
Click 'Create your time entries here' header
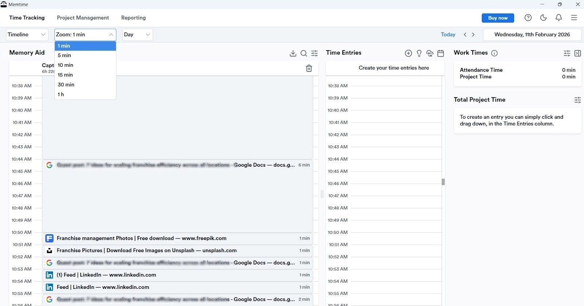click(393, 68)
